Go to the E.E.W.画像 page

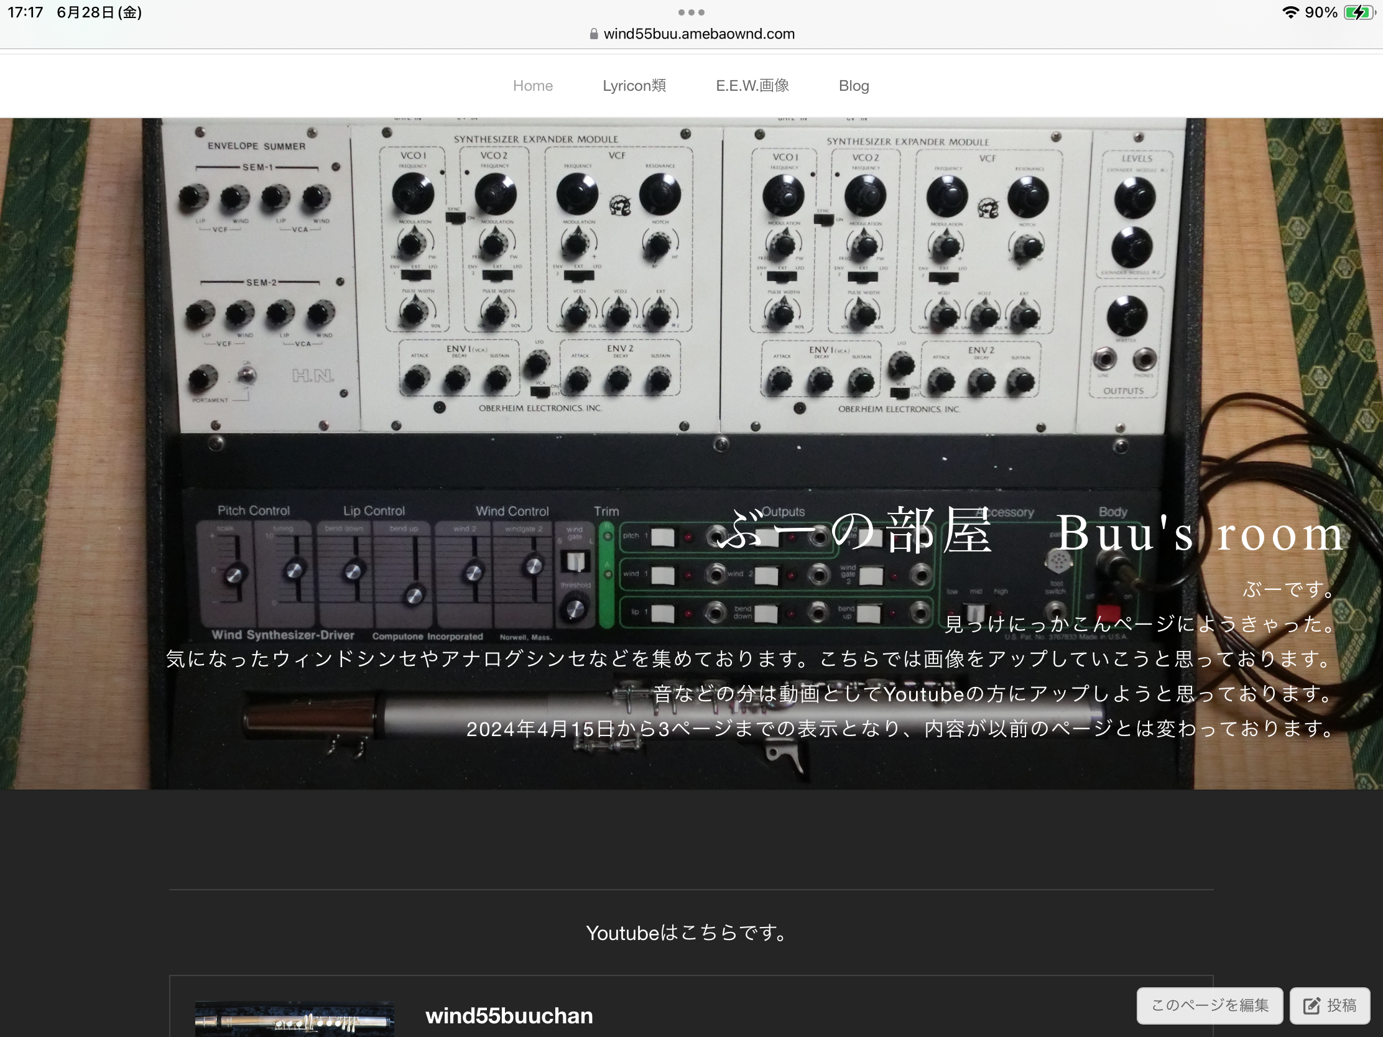(x=752, y=86)
